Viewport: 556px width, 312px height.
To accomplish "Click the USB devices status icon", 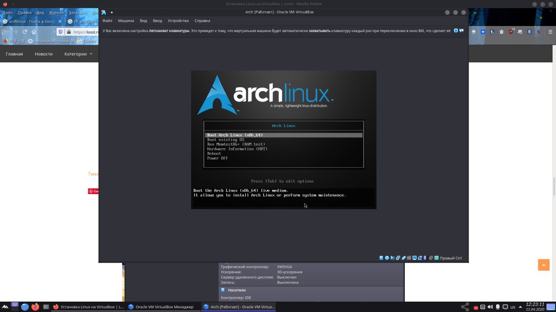I will pyautogui.click(x=404, y=258).
